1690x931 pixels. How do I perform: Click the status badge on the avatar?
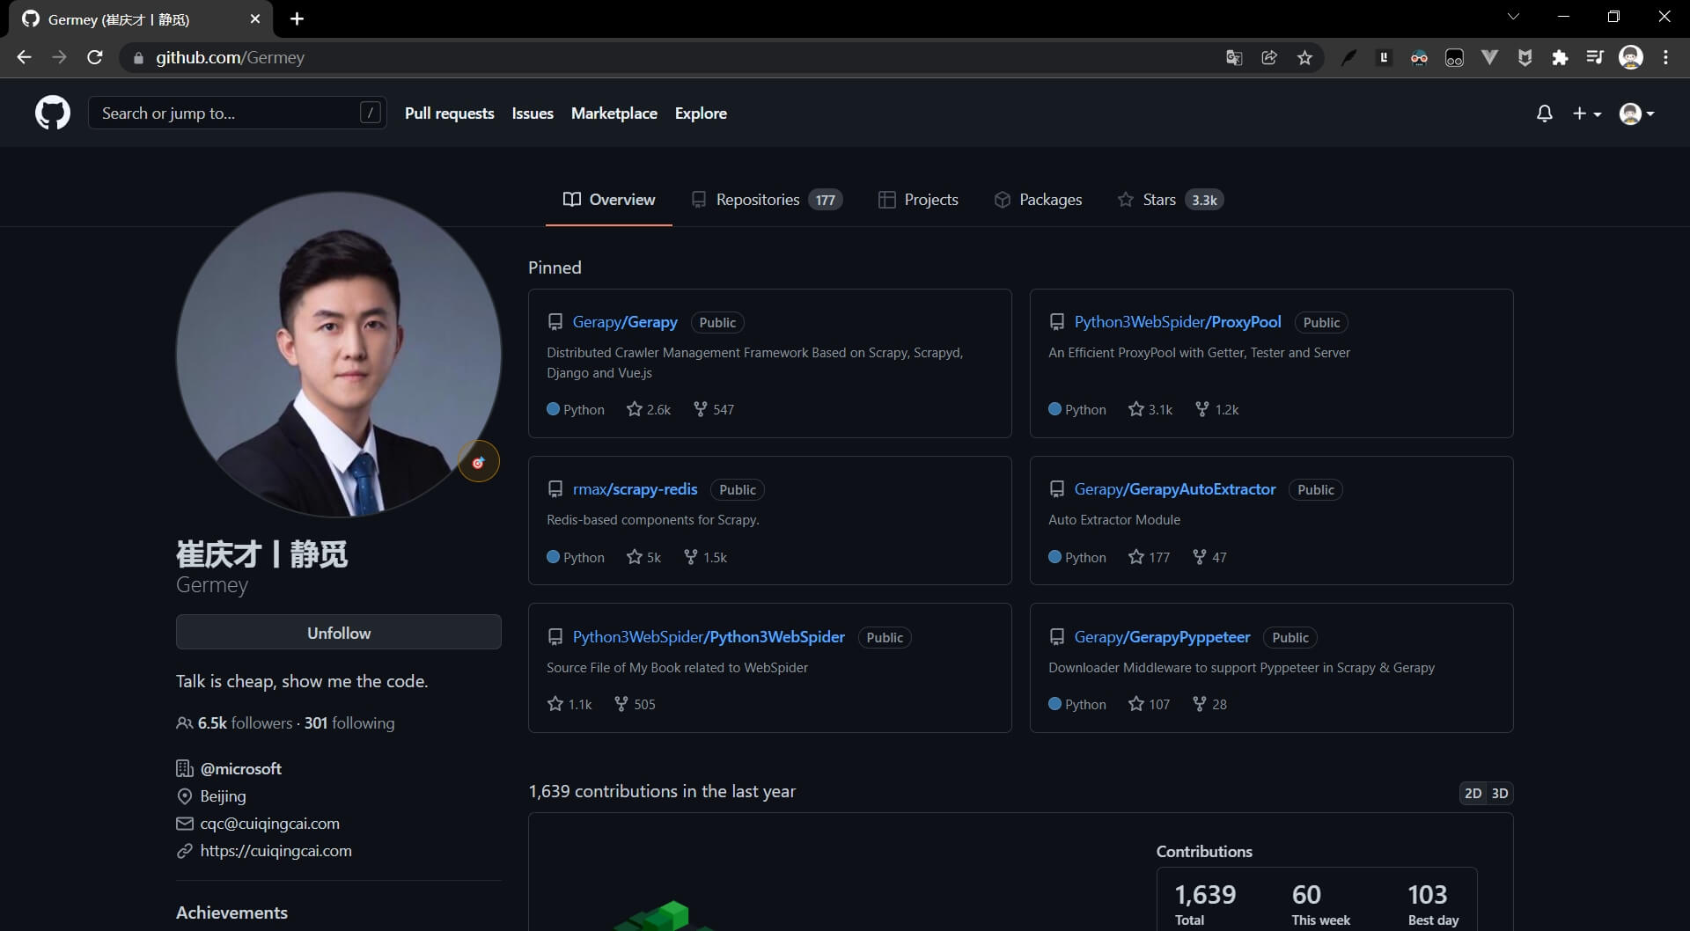[479, 462]
